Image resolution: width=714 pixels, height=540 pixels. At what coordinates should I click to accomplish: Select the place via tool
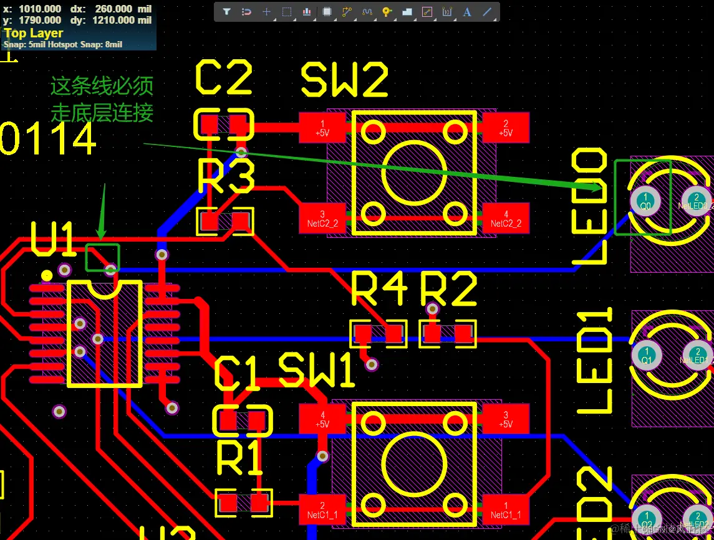[387, 12]
